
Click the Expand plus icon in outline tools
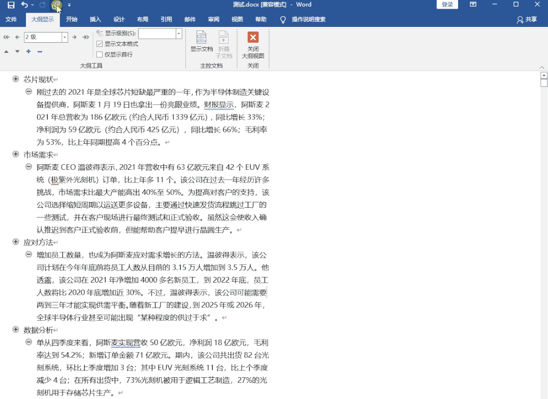coord(28,51)
